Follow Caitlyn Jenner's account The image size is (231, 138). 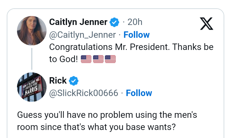click(137, 35)
